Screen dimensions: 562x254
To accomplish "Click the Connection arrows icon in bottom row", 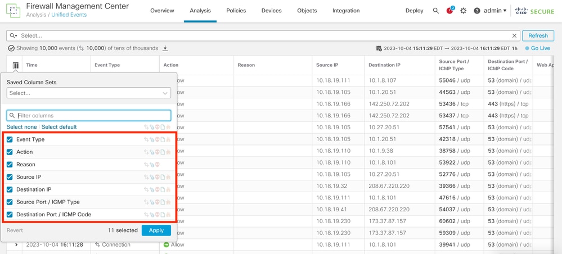I will click(97, 244).
